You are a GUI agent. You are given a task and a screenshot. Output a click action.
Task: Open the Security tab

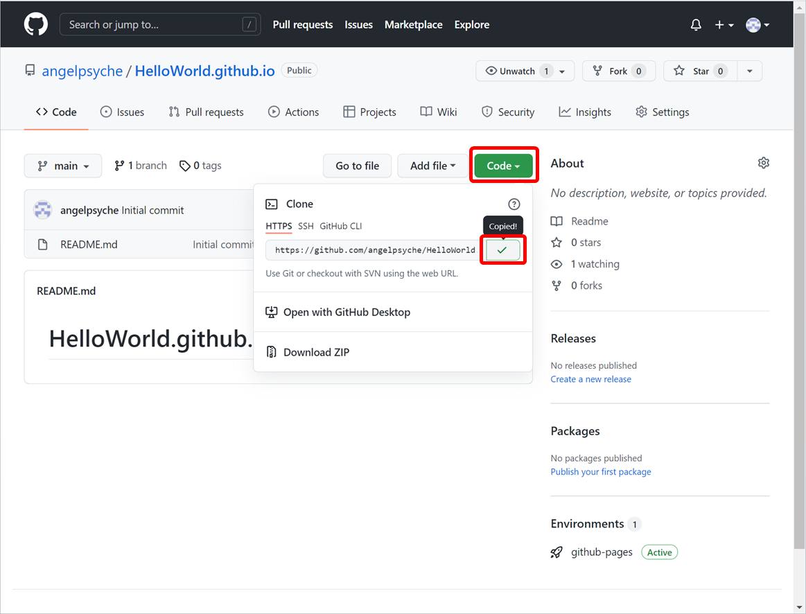(x=508, y=112)
